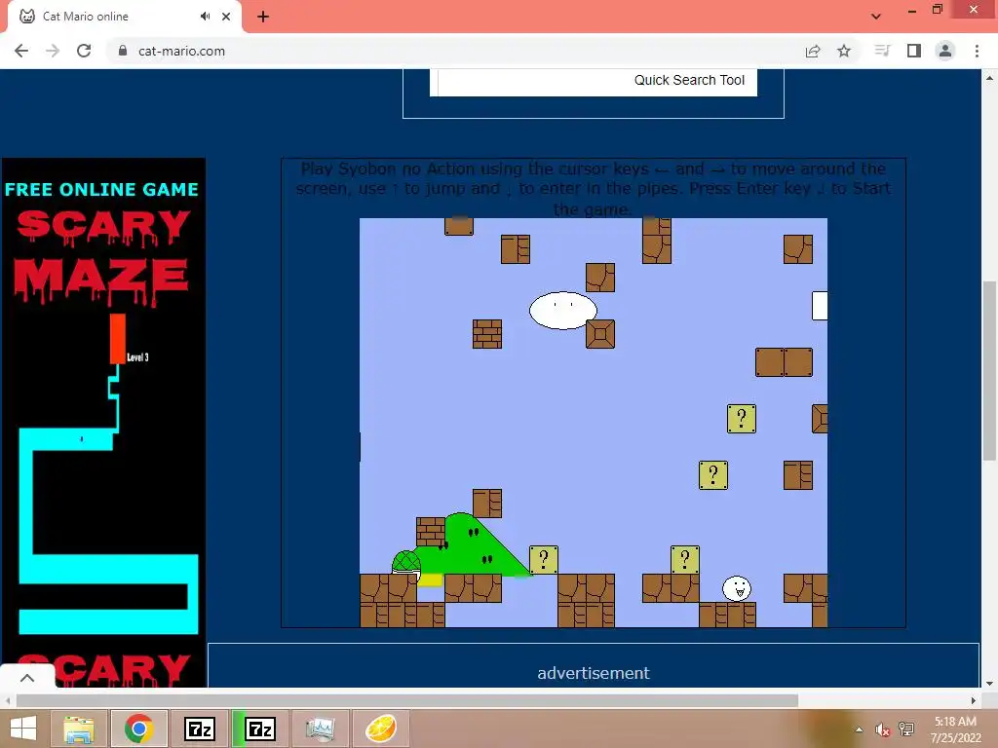This screenshot has height=748, width=998.
Task: View site security lock info
Action: click(x=123, y=51)
